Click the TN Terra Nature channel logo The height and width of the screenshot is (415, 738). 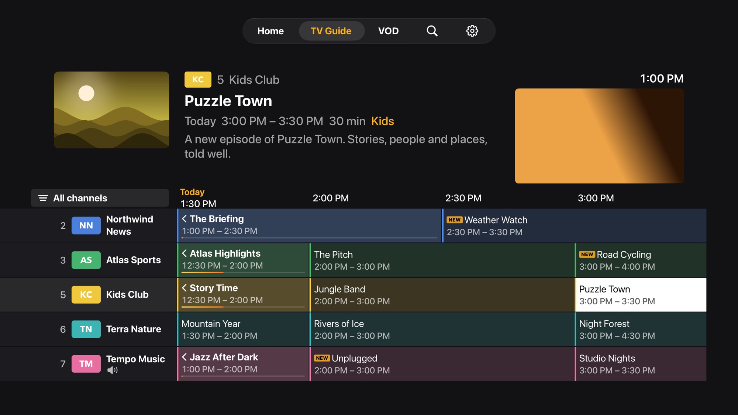coord(86,329)
